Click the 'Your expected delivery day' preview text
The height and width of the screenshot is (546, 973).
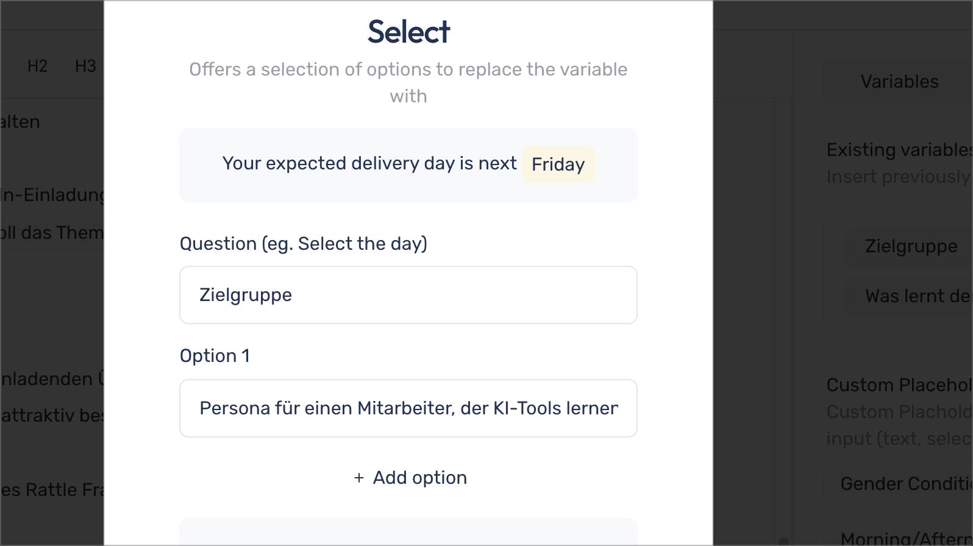point(369,163)
